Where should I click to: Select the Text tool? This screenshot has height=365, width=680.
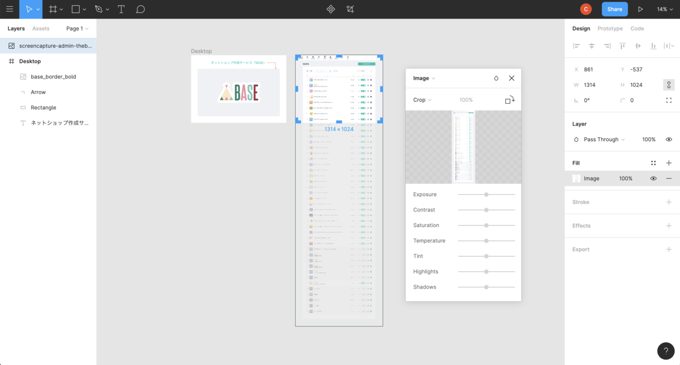click(x=121, y=9)
